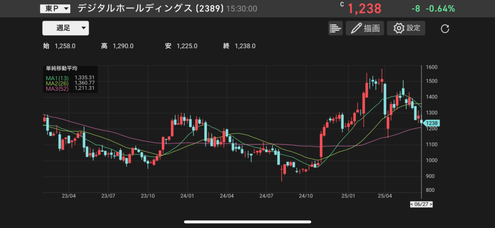Click the 800 price axis label
This screenshot has width=495, height=228.
pos(430,190)
